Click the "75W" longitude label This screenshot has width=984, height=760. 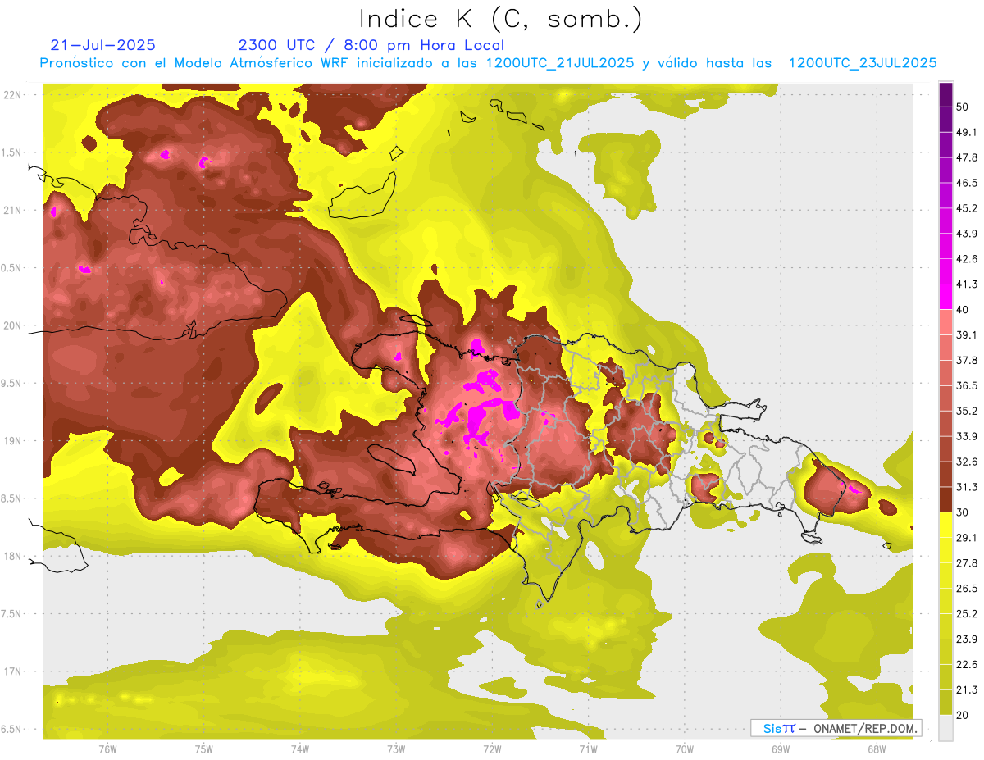(204, 749)
